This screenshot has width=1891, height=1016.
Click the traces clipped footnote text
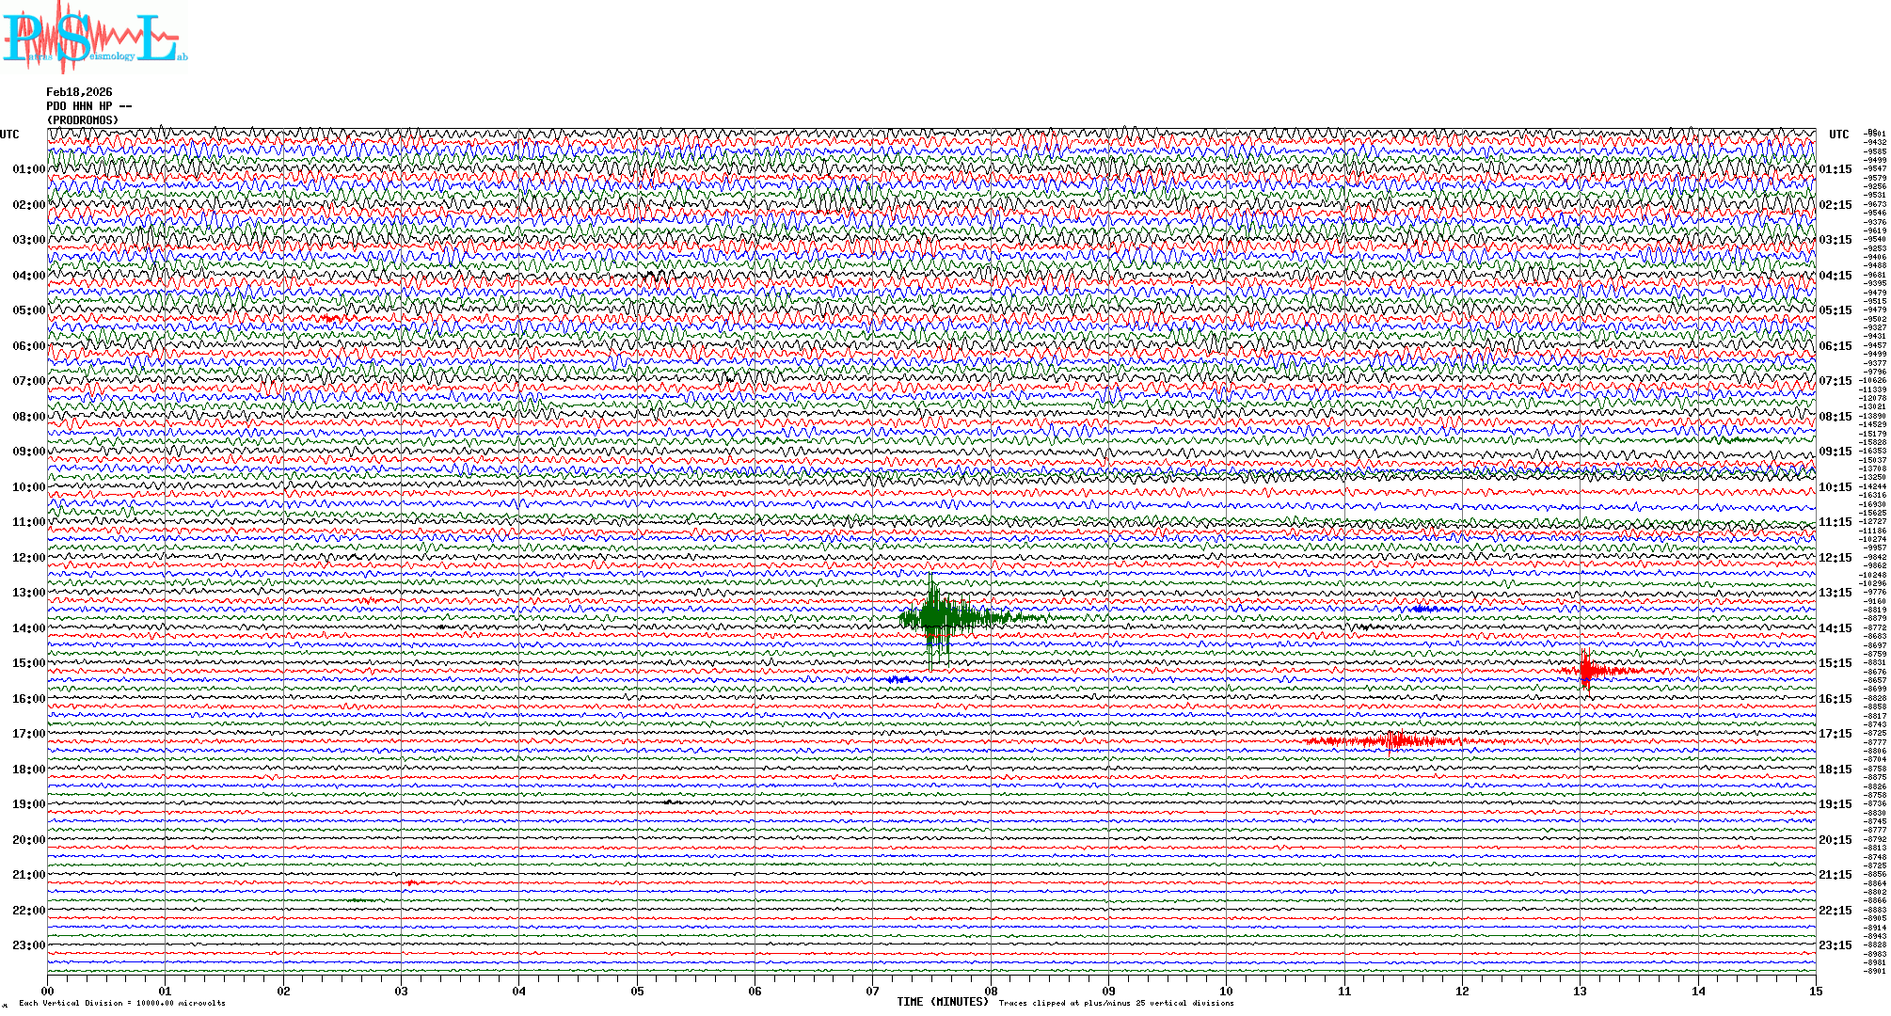click(x=1116, y=1003)
